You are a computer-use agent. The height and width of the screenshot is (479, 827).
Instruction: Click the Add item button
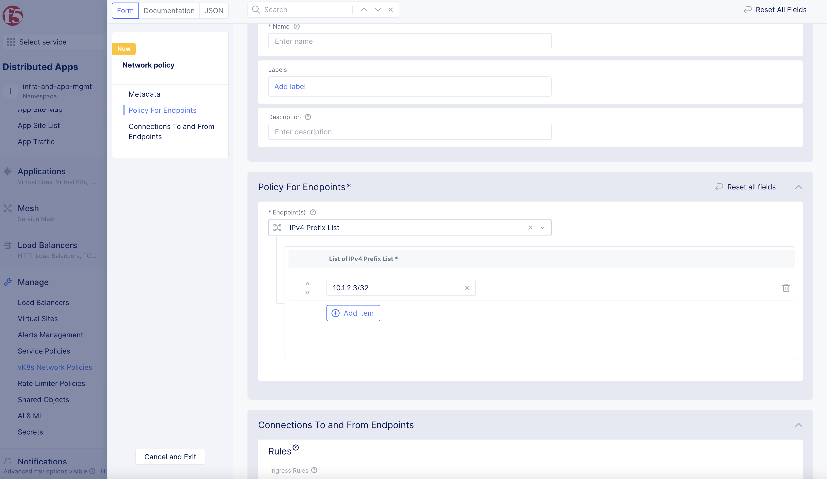[353, 313]
